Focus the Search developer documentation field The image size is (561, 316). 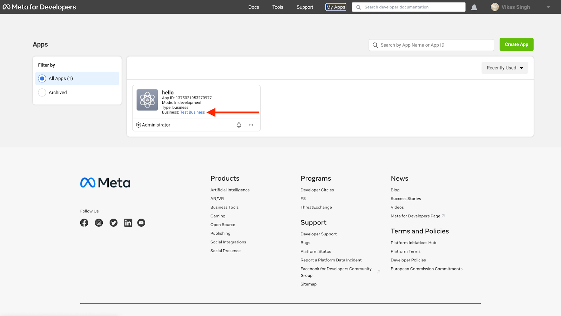[x=409, y=7]
